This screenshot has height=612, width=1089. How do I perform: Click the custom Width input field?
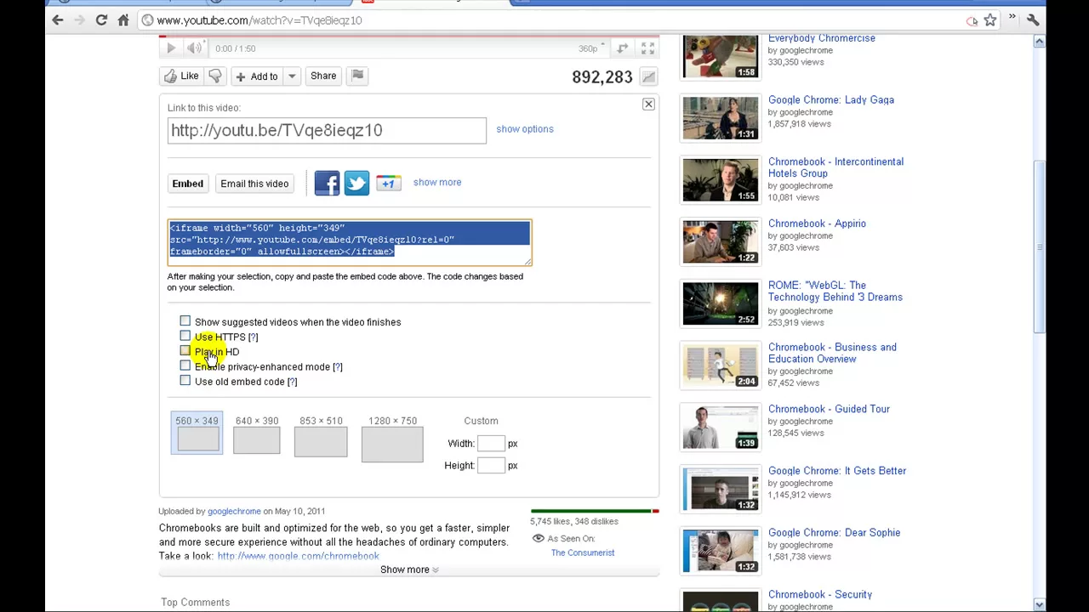click(492, 444)
